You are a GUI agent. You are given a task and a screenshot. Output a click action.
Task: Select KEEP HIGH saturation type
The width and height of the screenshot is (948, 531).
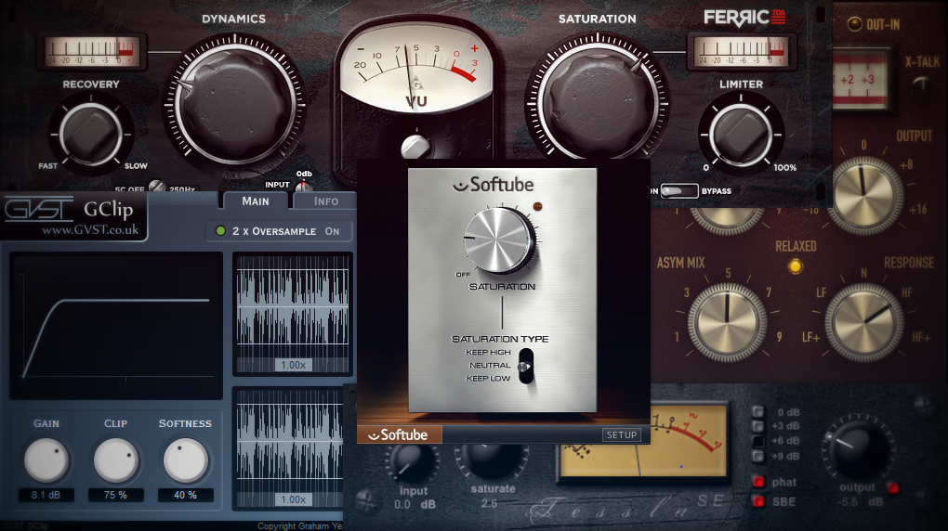pos(488,352)
